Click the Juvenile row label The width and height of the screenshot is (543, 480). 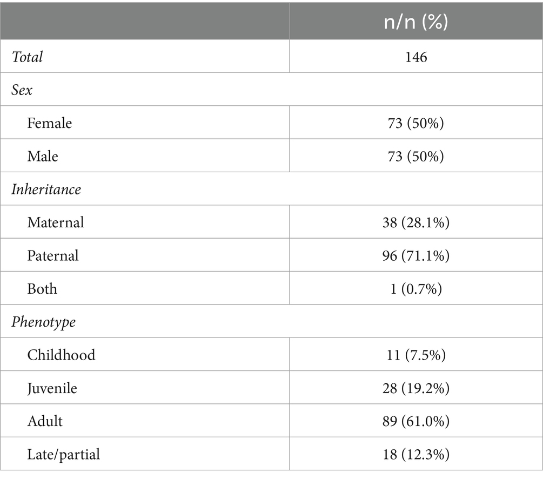click(52, 389)
